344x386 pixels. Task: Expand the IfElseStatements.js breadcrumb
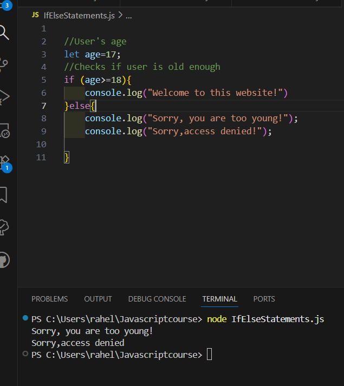click(x=79, y=16)
